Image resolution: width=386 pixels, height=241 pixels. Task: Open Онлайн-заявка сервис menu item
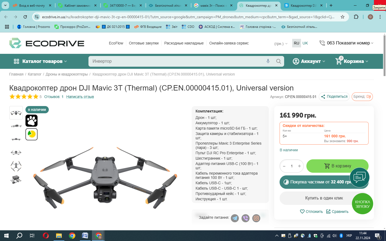pyautogui.click(x=229, y=43)
